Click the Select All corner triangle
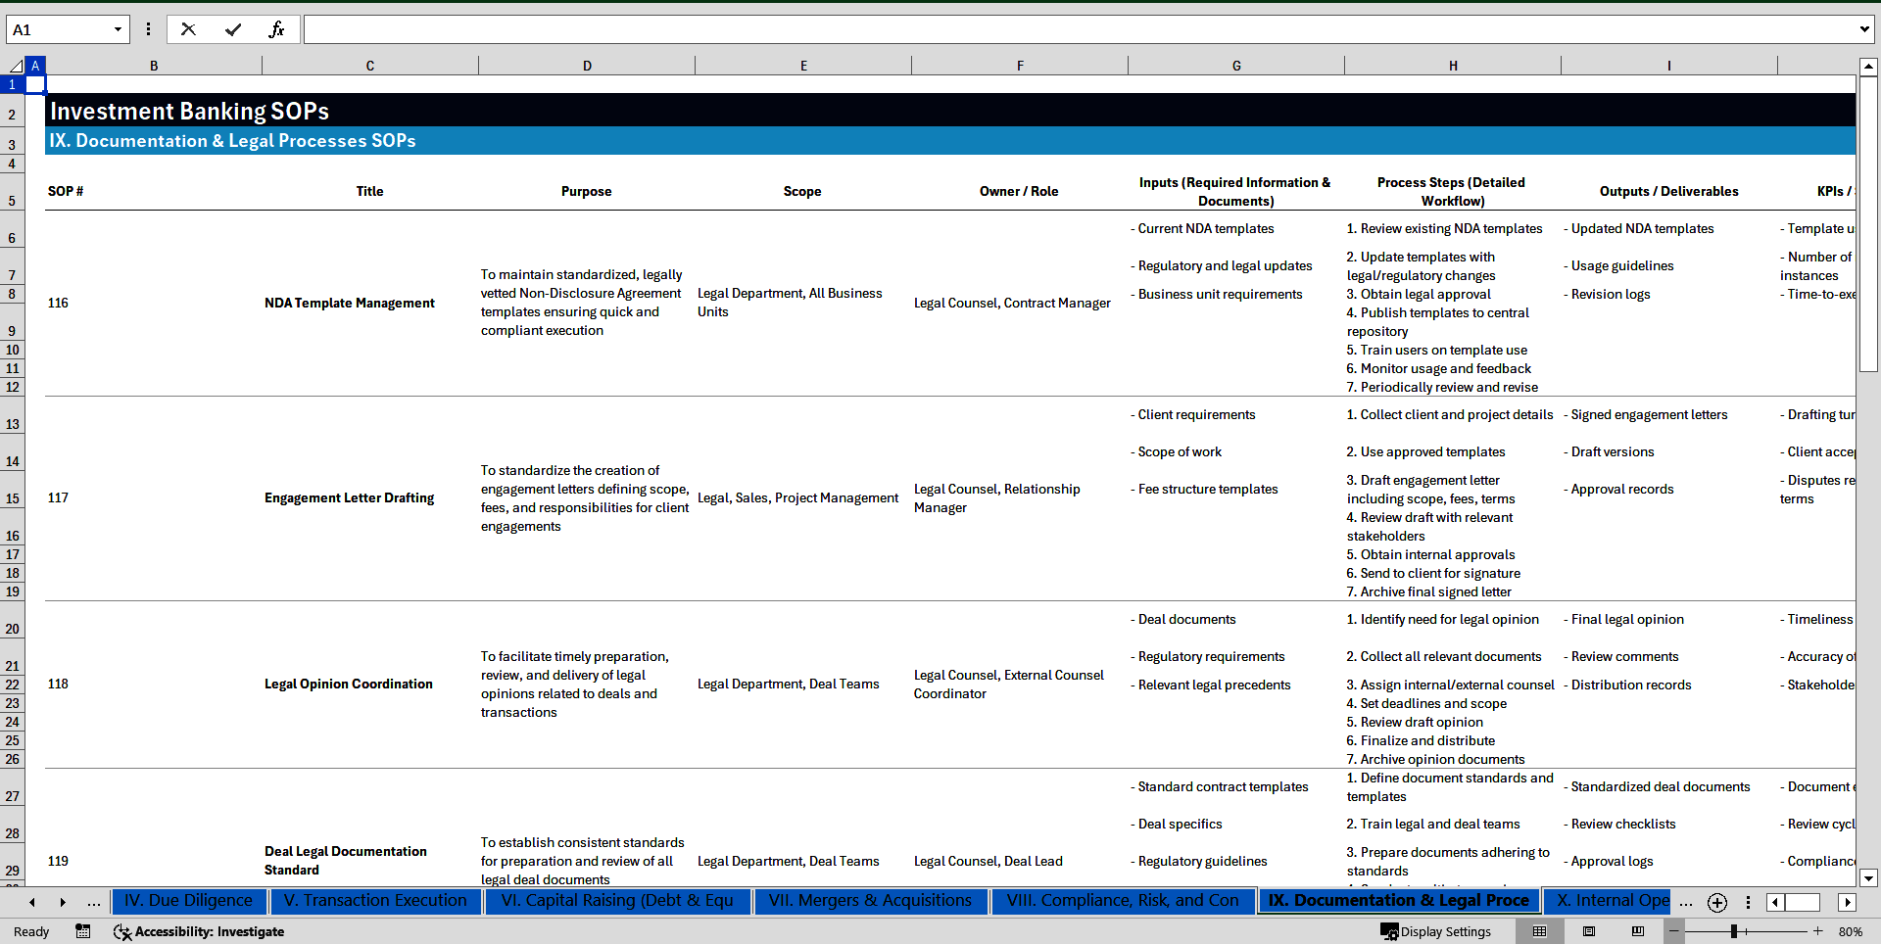 click(15, 66)
